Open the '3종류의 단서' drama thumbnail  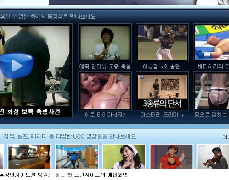162,91
